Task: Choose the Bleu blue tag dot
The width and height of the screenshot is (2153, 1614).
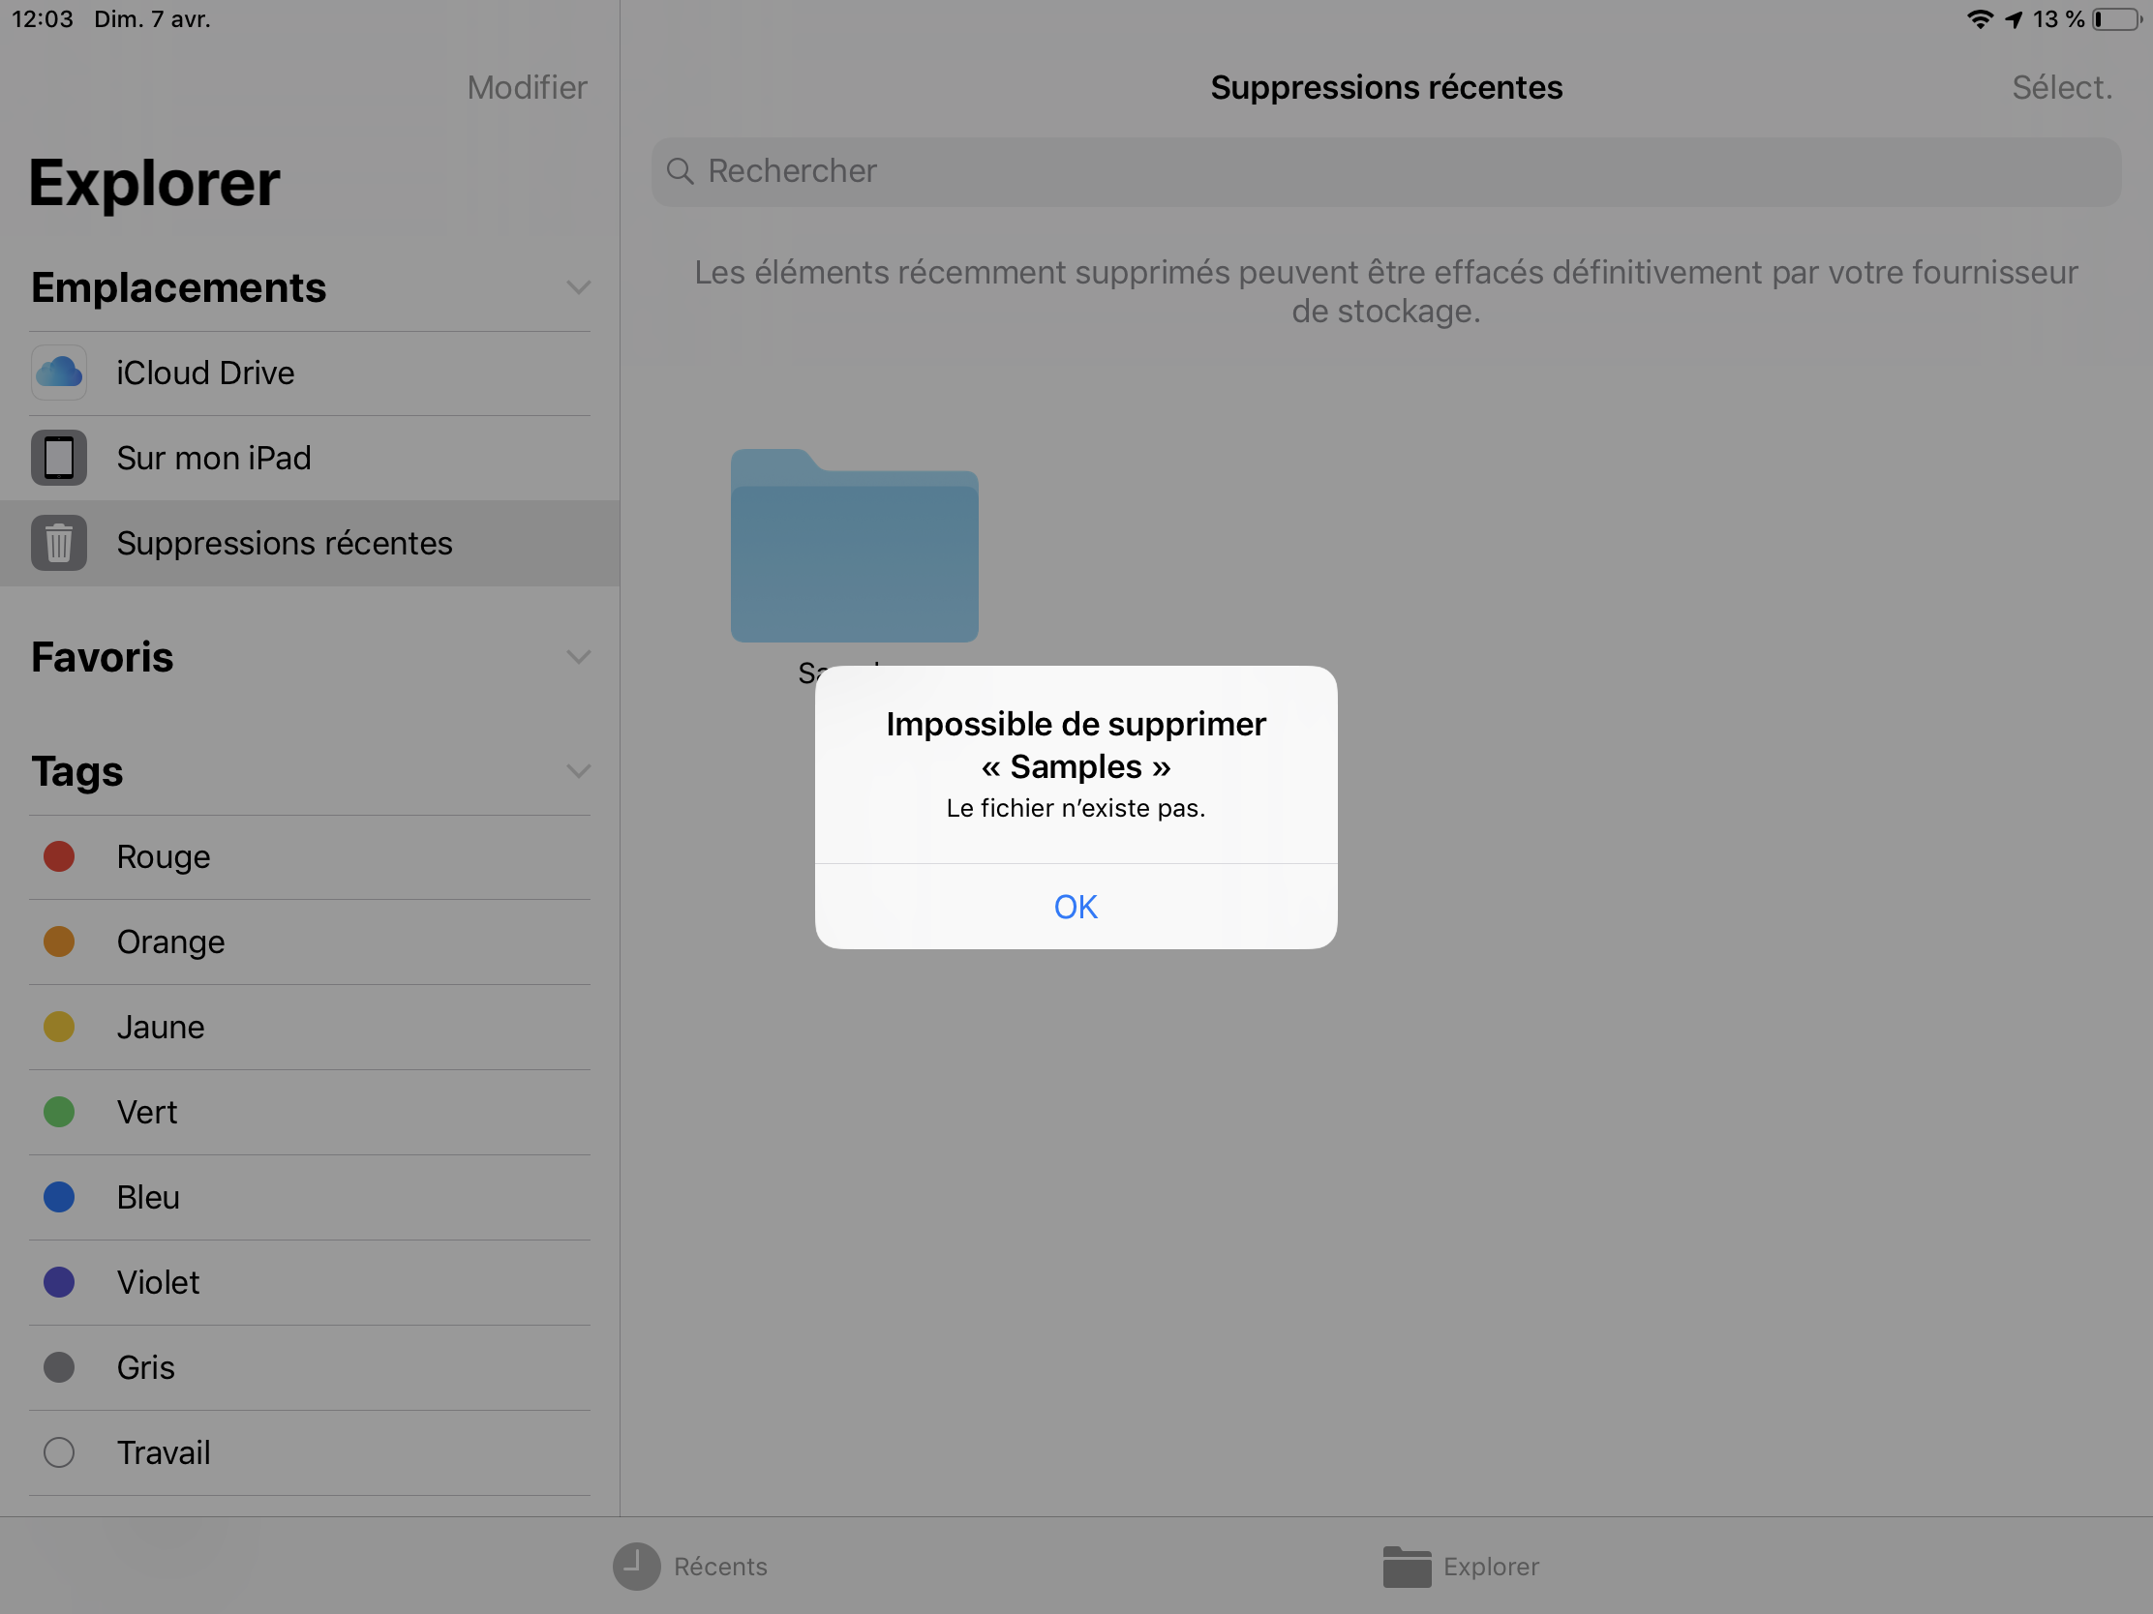Action: [58, 1197]
